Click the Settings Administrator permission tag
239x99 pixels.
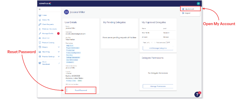point(73,57)
